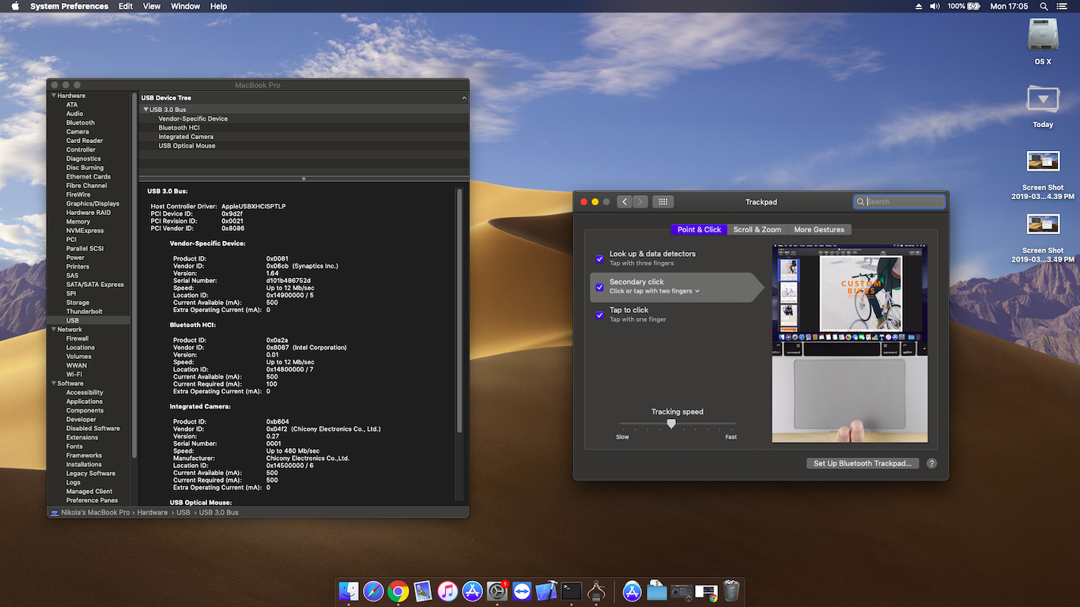Open the Window menu in the menu bar
1080x607 pixels.
tap(185, 6)
